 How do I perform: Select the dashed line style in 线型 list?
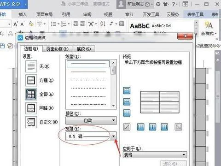click(x=88, y=88)
